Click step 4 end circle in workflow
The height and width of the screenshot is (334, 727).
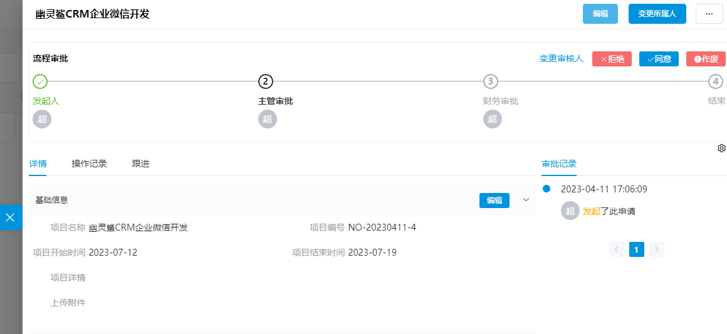click(x=716, y=81)
